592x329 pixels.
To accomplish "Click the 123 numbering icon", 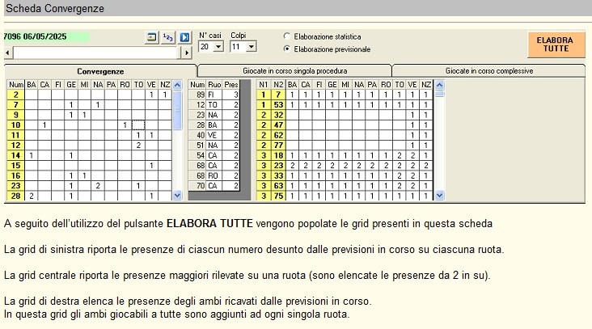I will 168,37.
